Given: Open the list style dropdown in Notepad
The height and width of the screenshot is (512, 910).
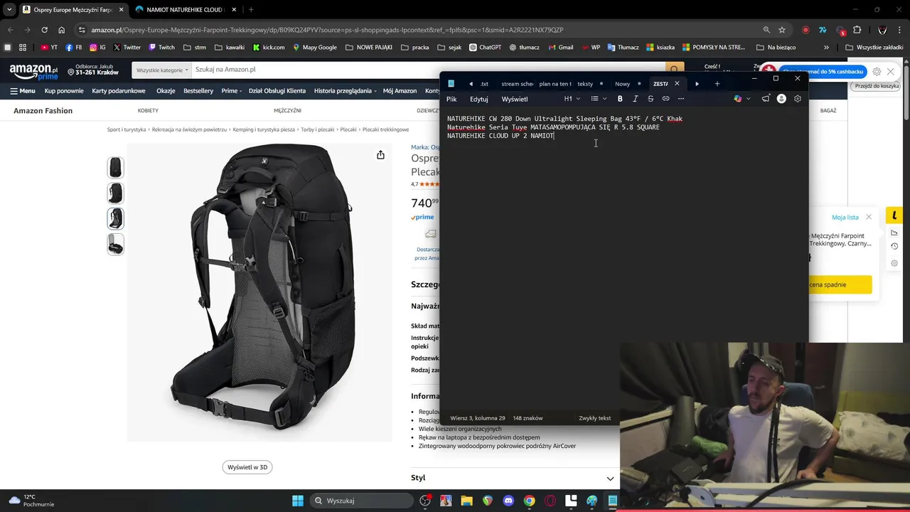Looking at the screenshot, I should [x=599, y=99].
